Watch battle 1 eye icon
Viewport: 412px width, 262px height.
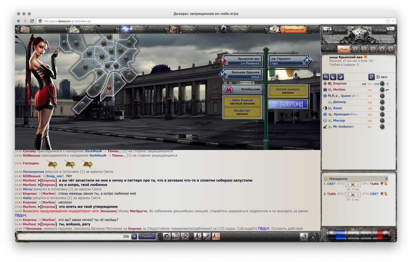(382, 184)
